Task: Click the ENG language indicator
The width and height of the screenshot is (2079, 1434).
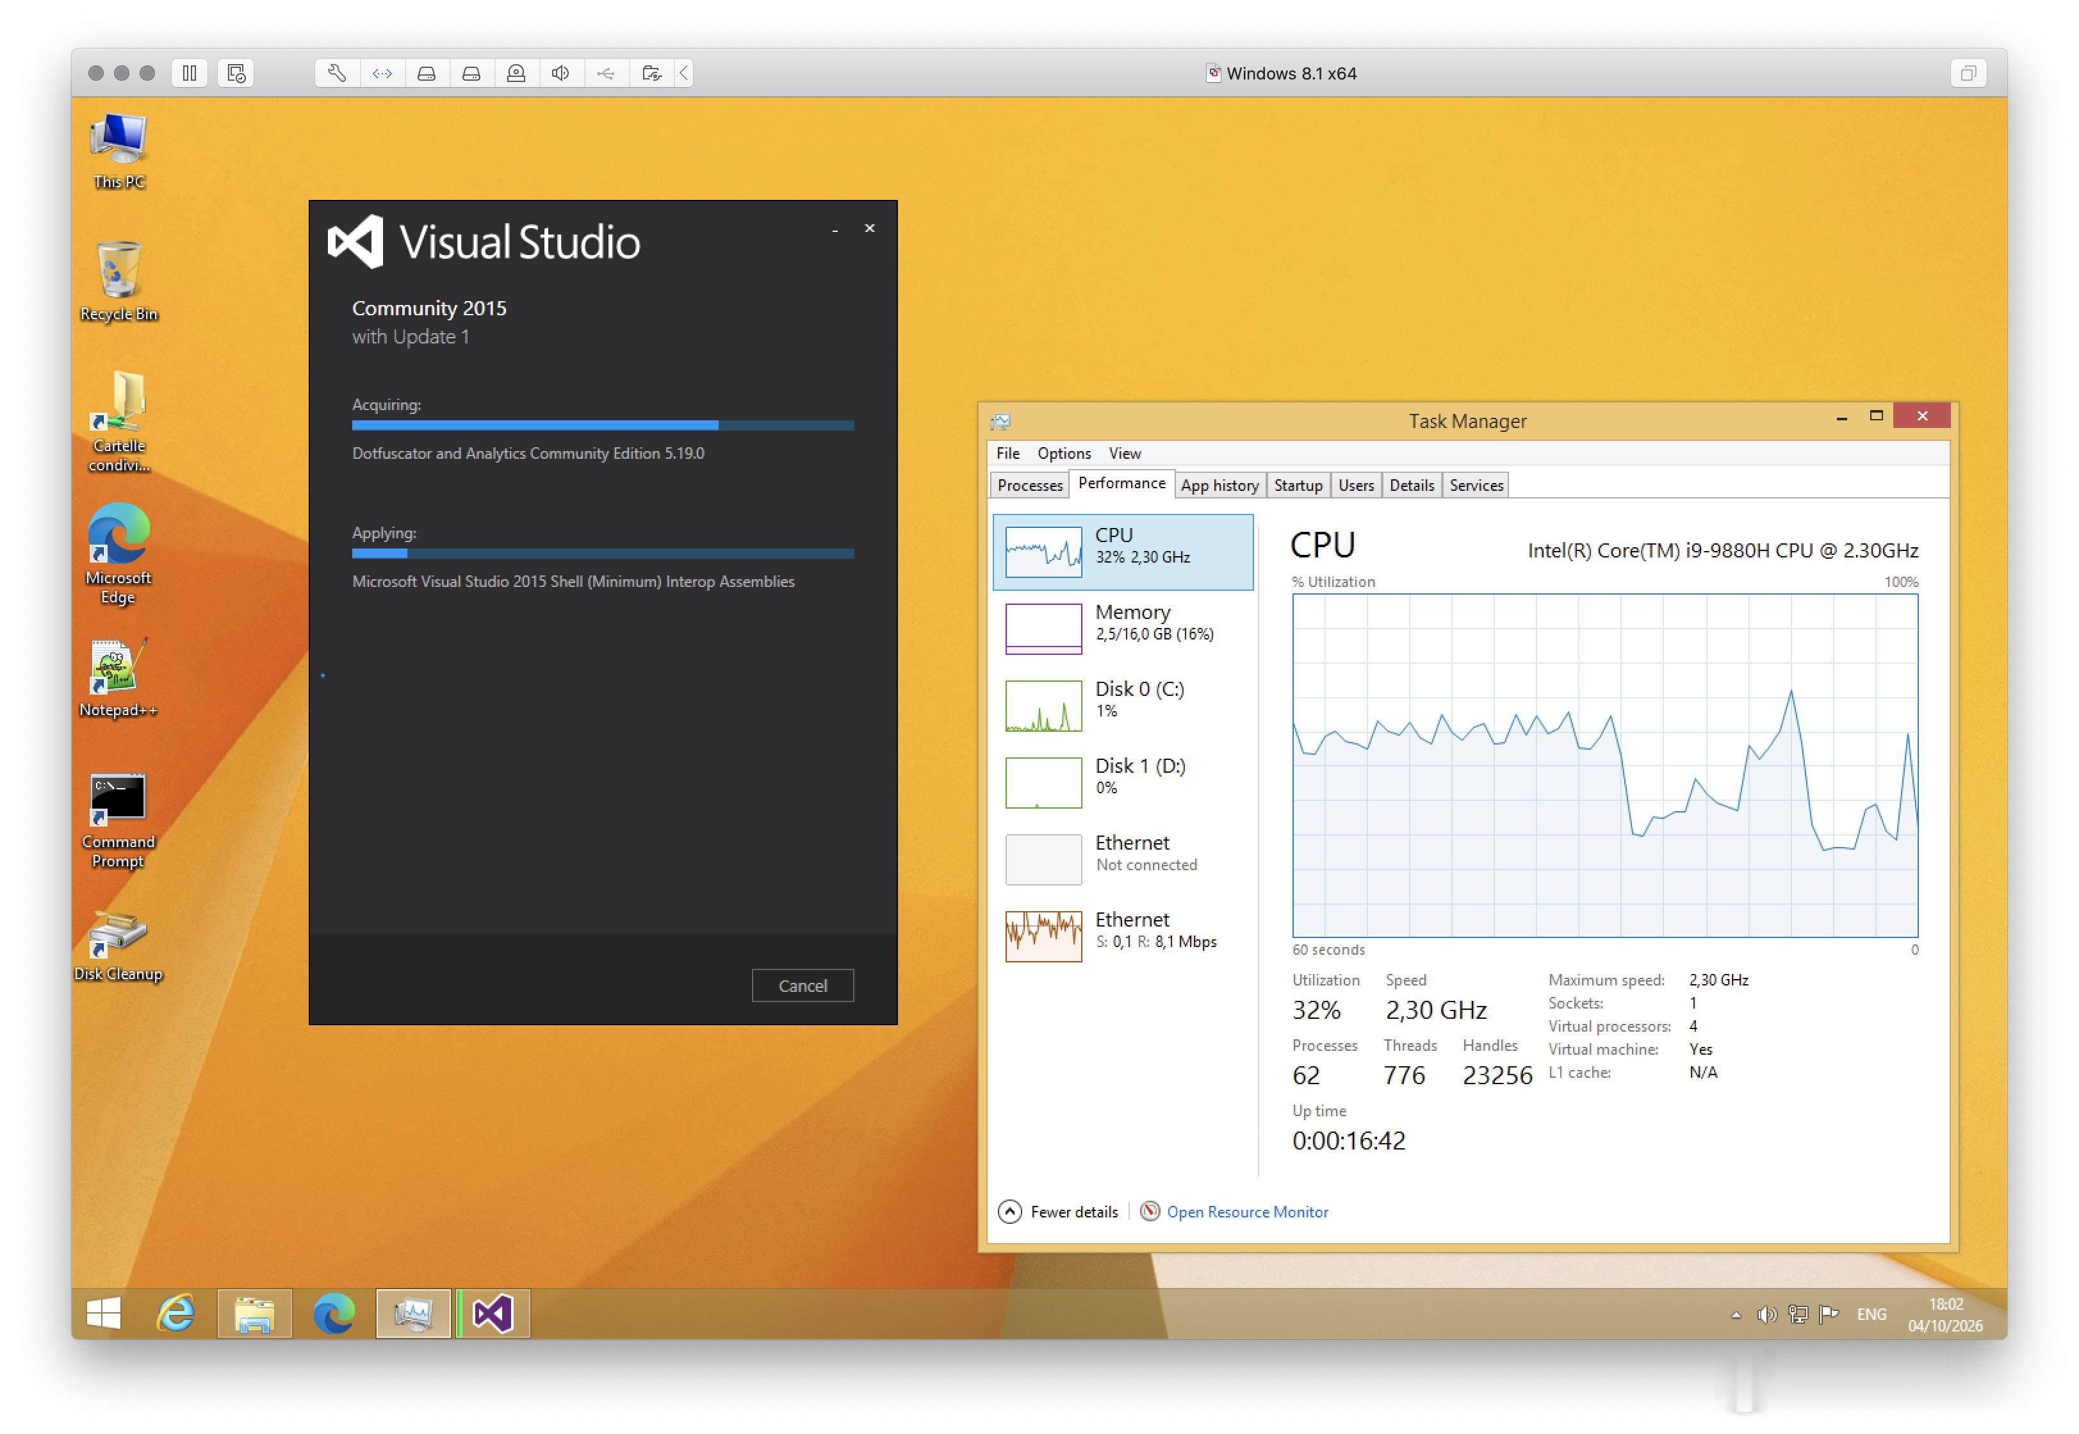Action: pos(1871,1315)
